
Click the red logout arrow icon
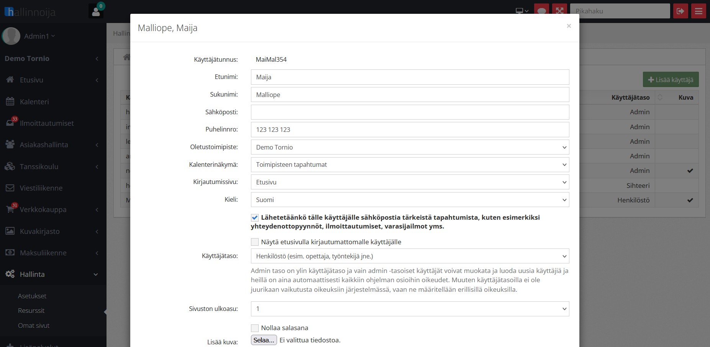point(680,11)
